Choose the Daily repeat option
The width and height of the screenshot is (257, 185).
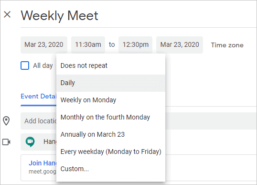(x=111, y=83)
